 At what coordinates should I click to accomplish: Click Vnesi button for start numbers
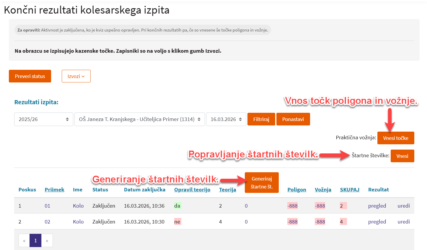coord(402,156)
